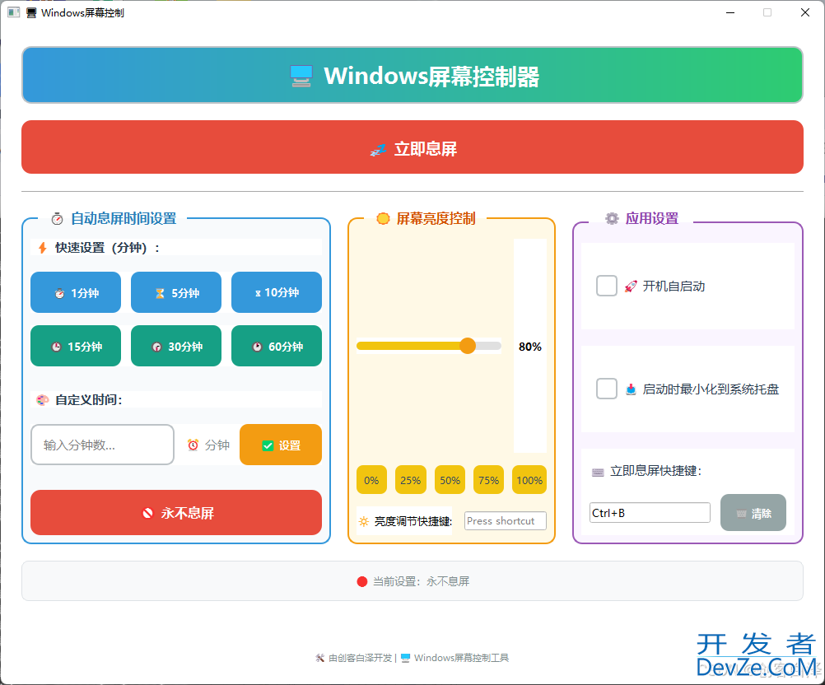Close the Windows屏幕控制 window

pos(805,12)
